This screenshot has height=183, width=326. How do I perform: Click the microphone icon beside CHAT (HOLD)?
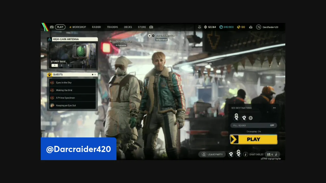coord(246,154)
